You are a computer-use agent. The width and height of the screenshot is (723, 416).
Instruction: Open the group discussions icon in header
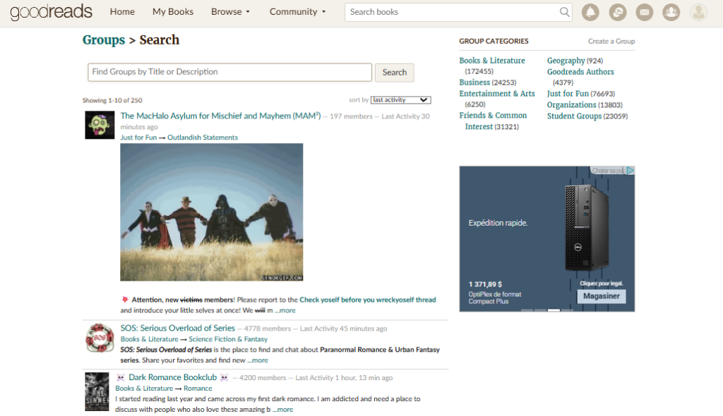click(617, 12)
